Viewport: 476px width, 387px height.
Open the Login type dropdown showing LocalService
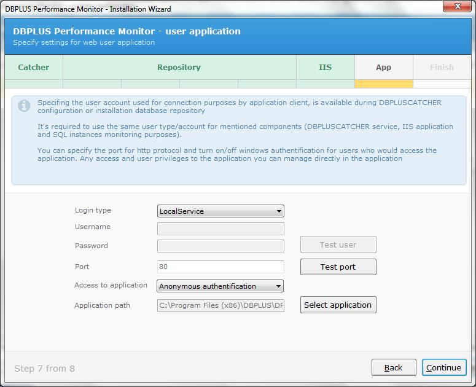click(x=220, y=211)
